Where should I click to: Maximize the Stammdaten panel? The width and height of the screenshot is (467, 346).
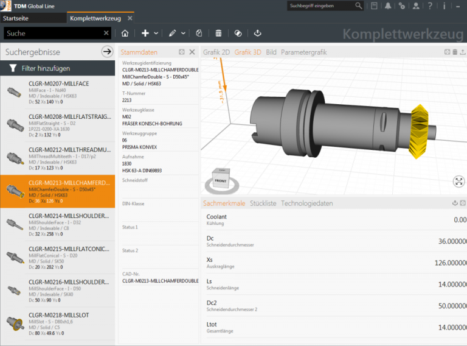182,52
